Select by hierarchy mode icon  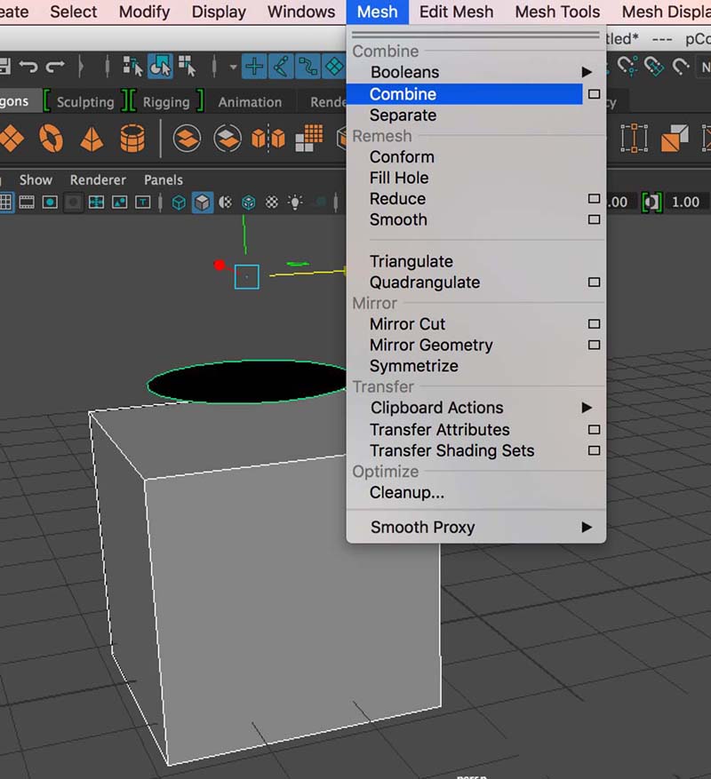pos(132,66)
